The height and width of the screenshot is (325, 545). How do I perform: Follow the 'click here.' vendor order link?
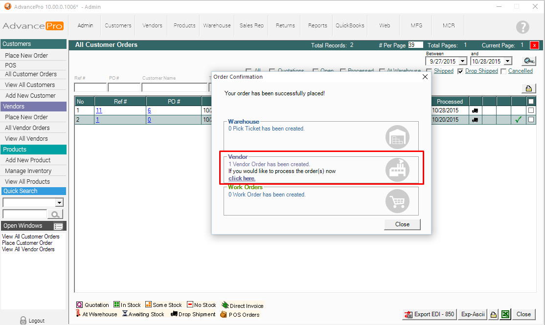click(x=242, y=178)
